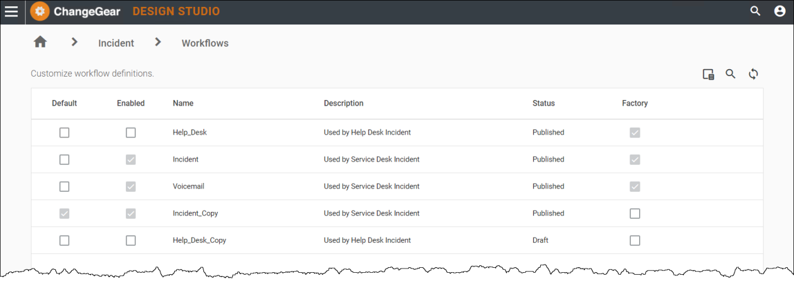Check Default box for Help_Desk workflow
The height and width of the screenshot is (281, 794).
(x=64, y=133)
